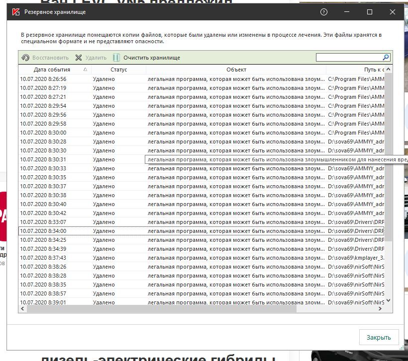Click the magnifier icon in search box

386,58
